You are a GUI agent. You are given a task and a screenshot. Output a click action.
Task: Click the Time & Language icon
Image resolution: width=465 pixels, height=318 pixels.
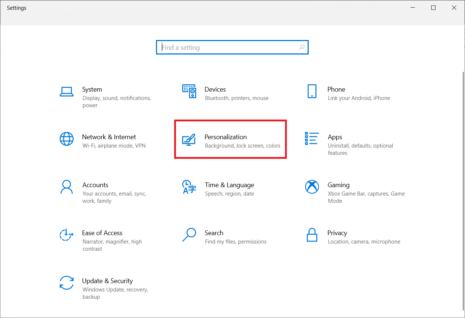click(x=189, y=187)
